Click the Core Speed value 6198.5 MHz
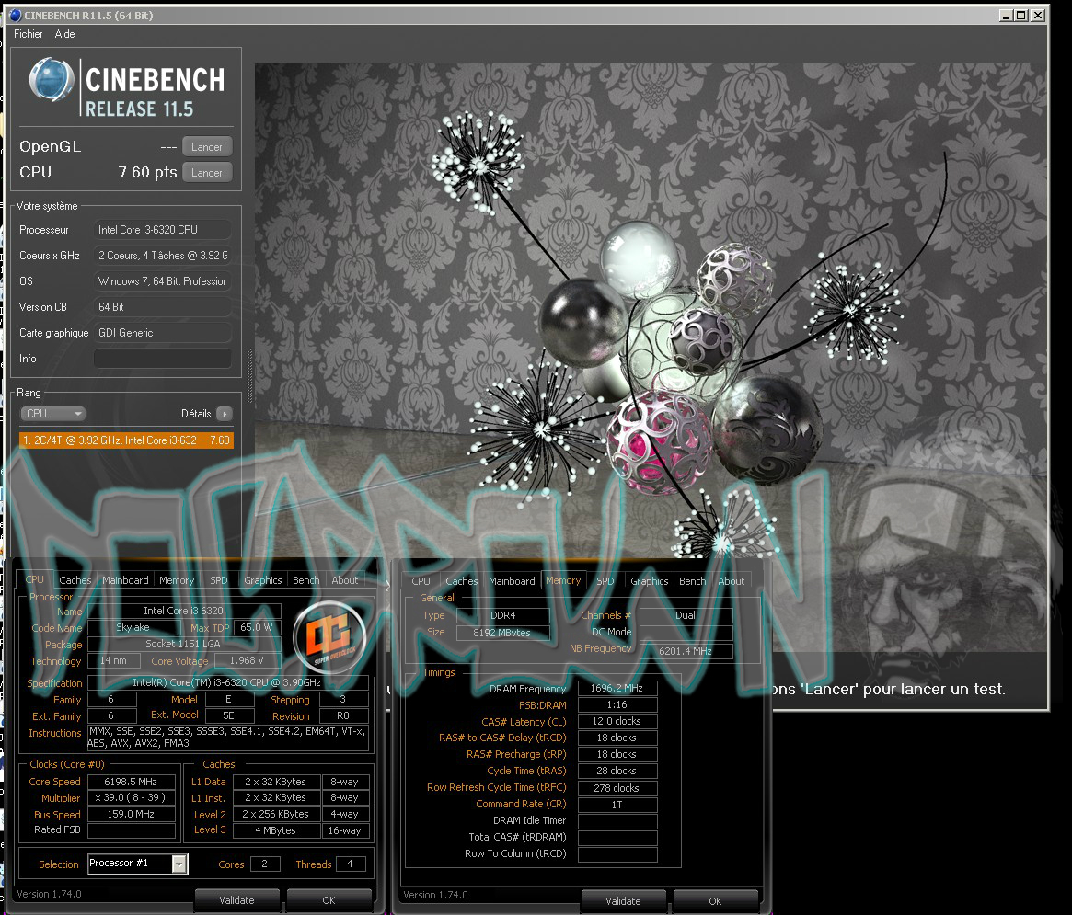This screenshot has height=915, width=1072. tap(131, 781)
